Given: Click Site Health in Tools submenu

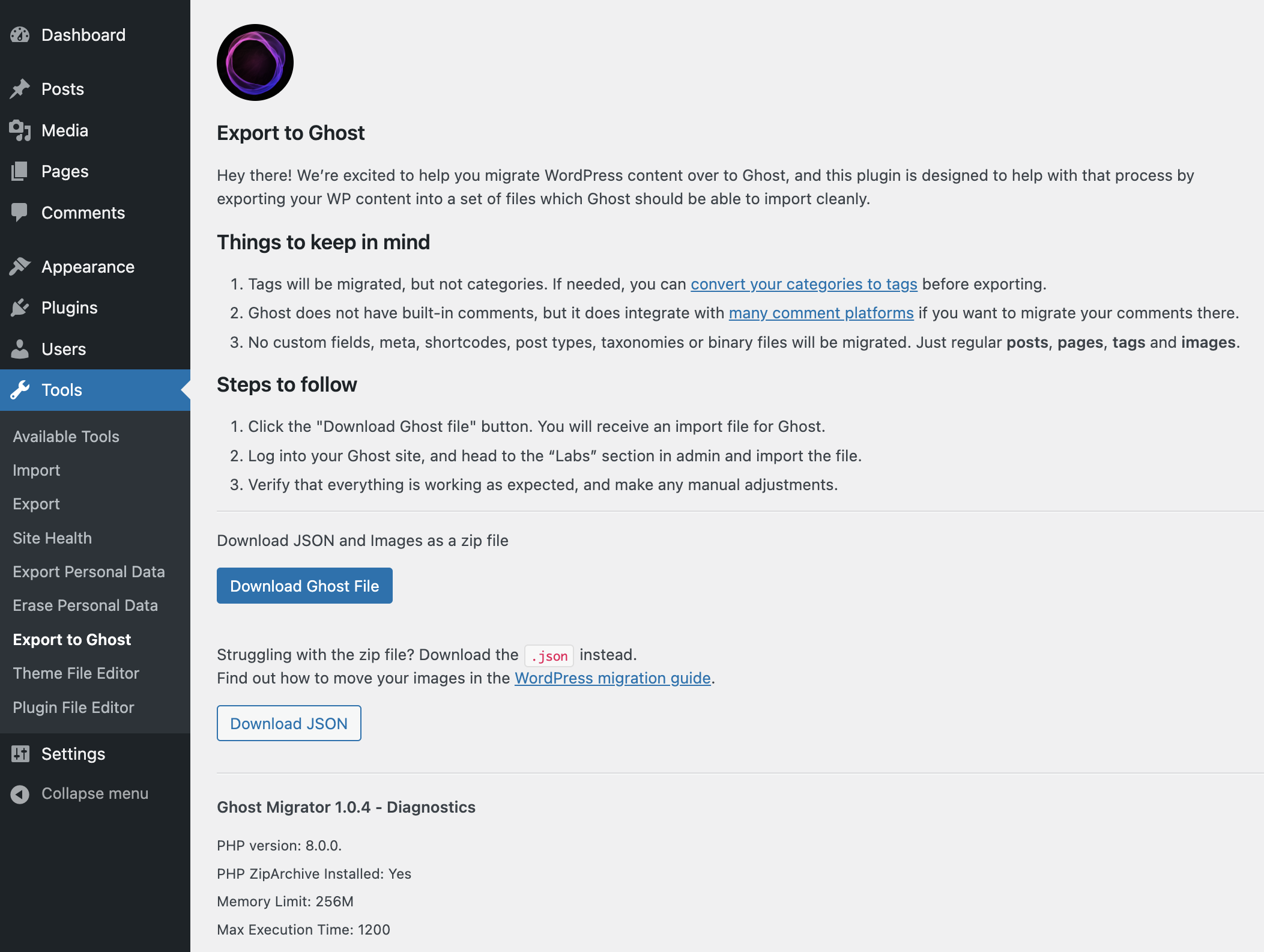Looking at the screenshot, I should pyautogui.click(x=52, y=537).
